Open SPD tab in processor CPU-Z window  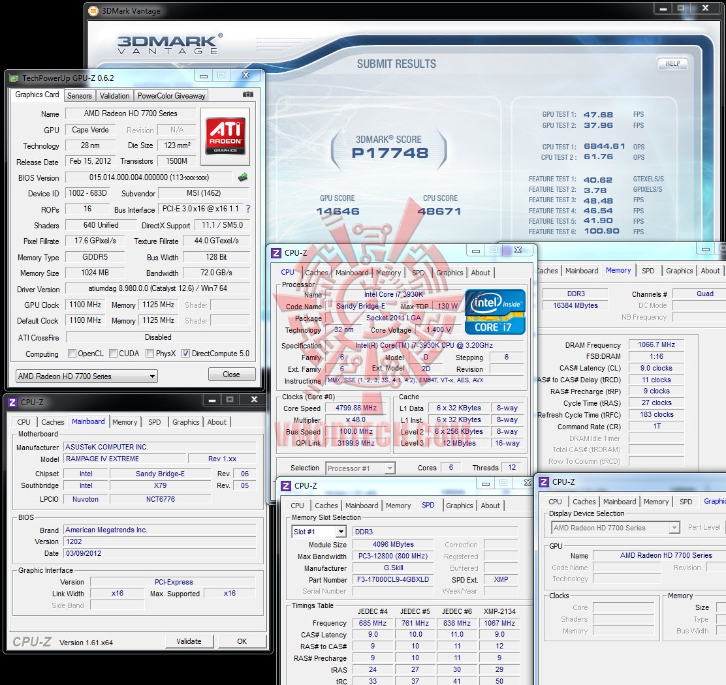418,273
